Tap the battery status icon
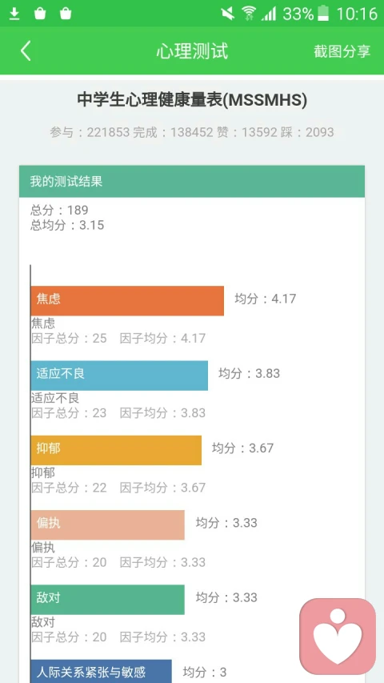The width and height of the screenshot is (384, 683). (x=323, y=14)
